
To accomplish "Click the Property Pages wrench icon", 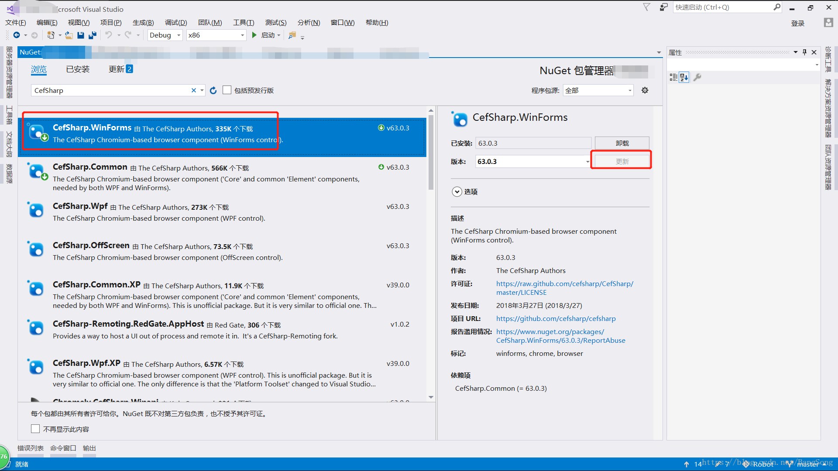I will (x=697, y=77).
